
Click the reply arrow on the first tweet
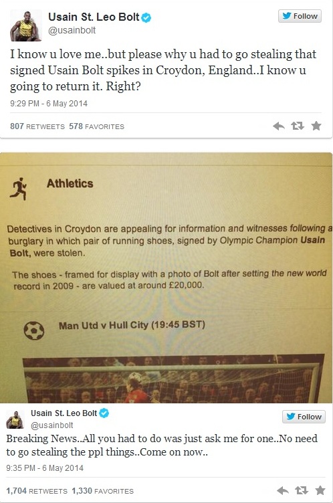click(279, 126)
